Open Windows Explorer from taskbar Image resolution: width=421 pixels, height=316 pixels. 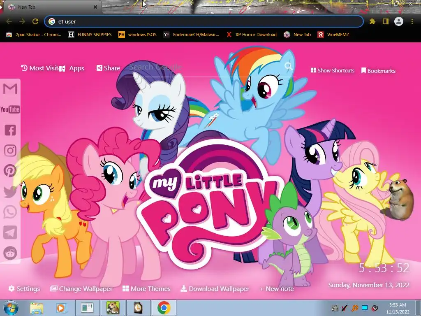click(37, 308)
